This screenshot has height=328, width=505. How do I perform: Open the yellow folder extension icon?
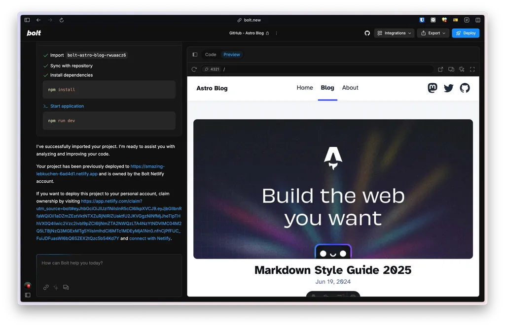coord(455,20)
